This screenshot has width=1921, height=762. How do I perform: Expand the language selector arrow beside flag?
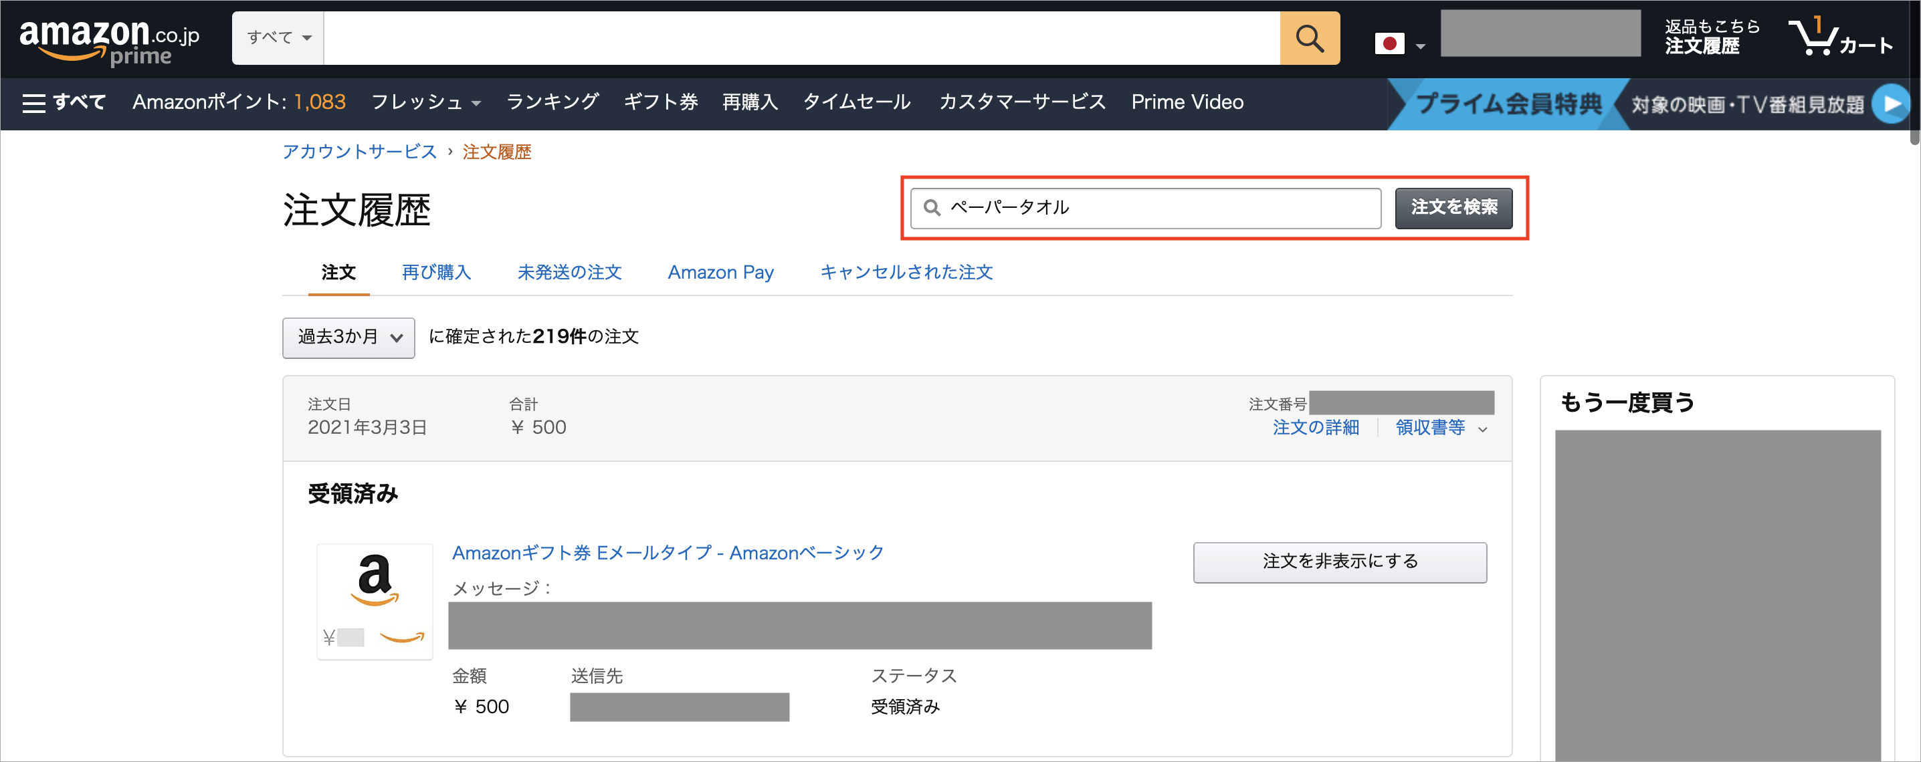[x=1421, y=46]
